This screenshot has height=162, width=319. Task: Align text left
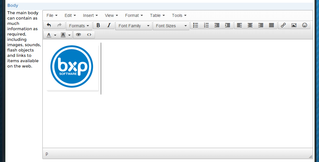point(240,25)
